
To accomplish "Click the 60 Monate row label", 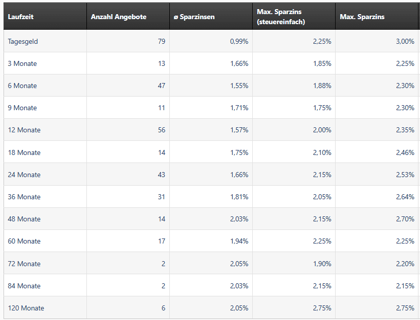I will (x=24, y=241).
